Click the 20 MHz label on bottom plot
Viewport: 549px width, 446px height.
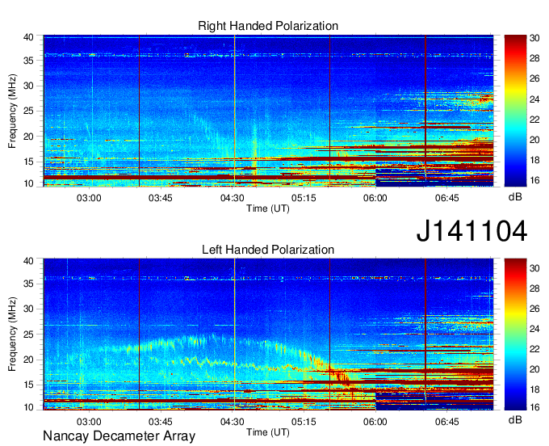pyautogui.click(x=28, y=360)
